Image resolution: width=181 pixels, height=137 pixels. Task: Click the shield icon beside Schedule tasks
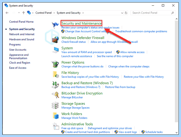(143, 132)
